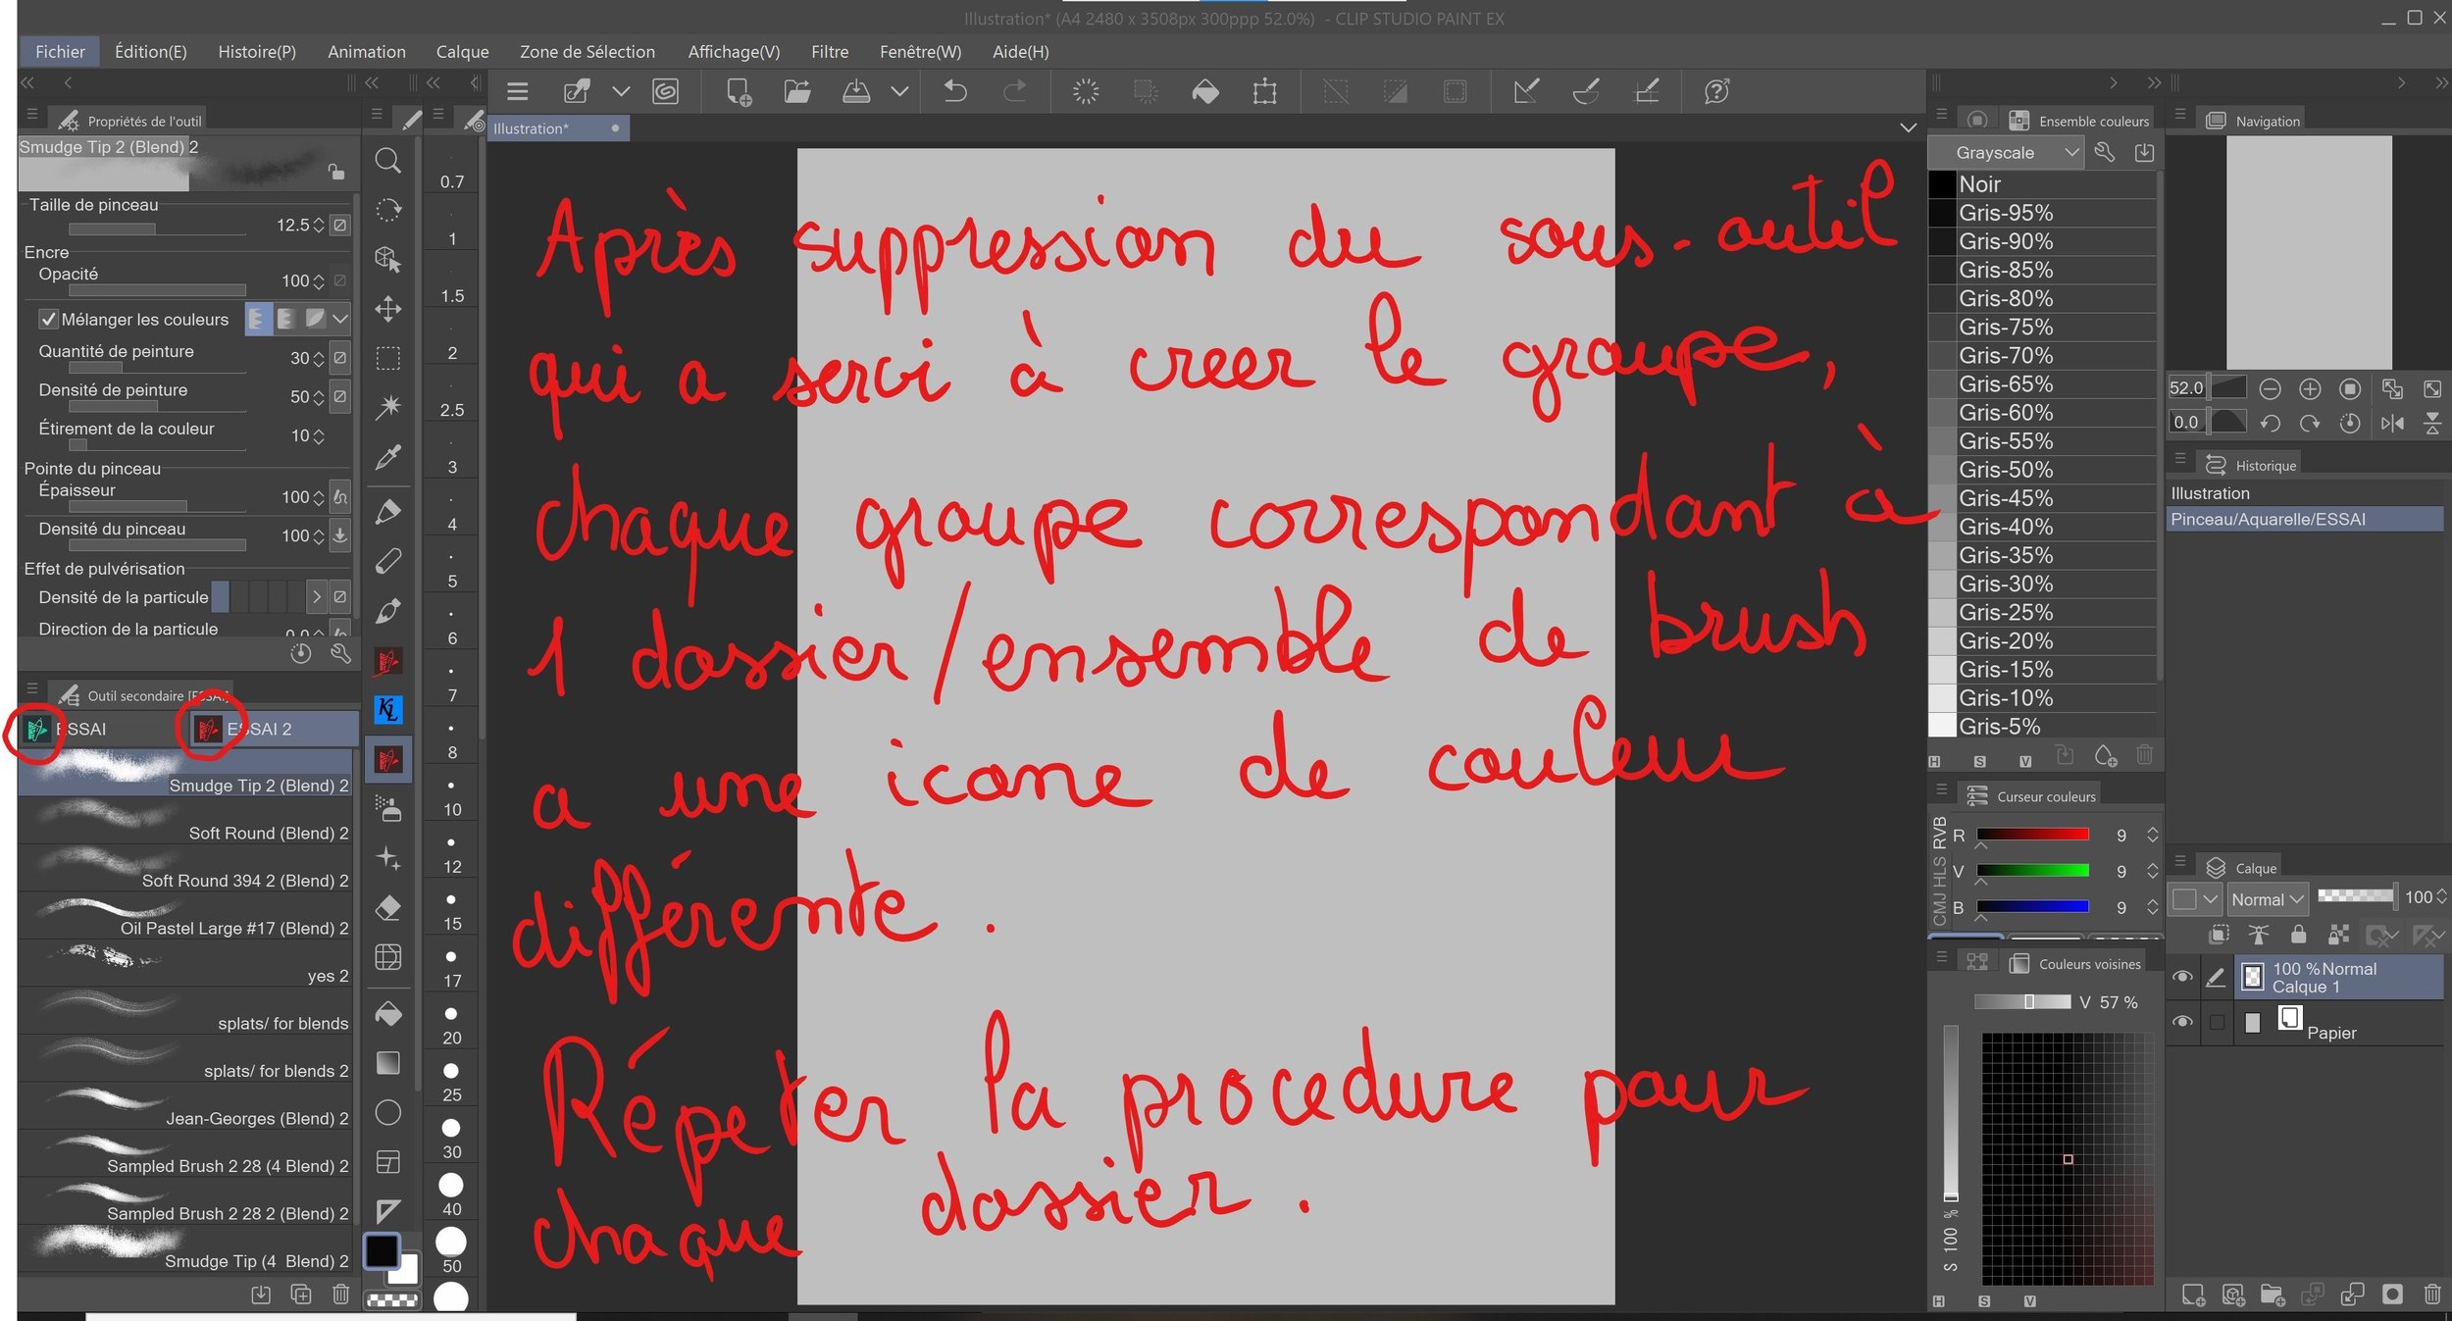
Task: Open the Grayscale color set dropdown
Action: tap(2004, 152)
